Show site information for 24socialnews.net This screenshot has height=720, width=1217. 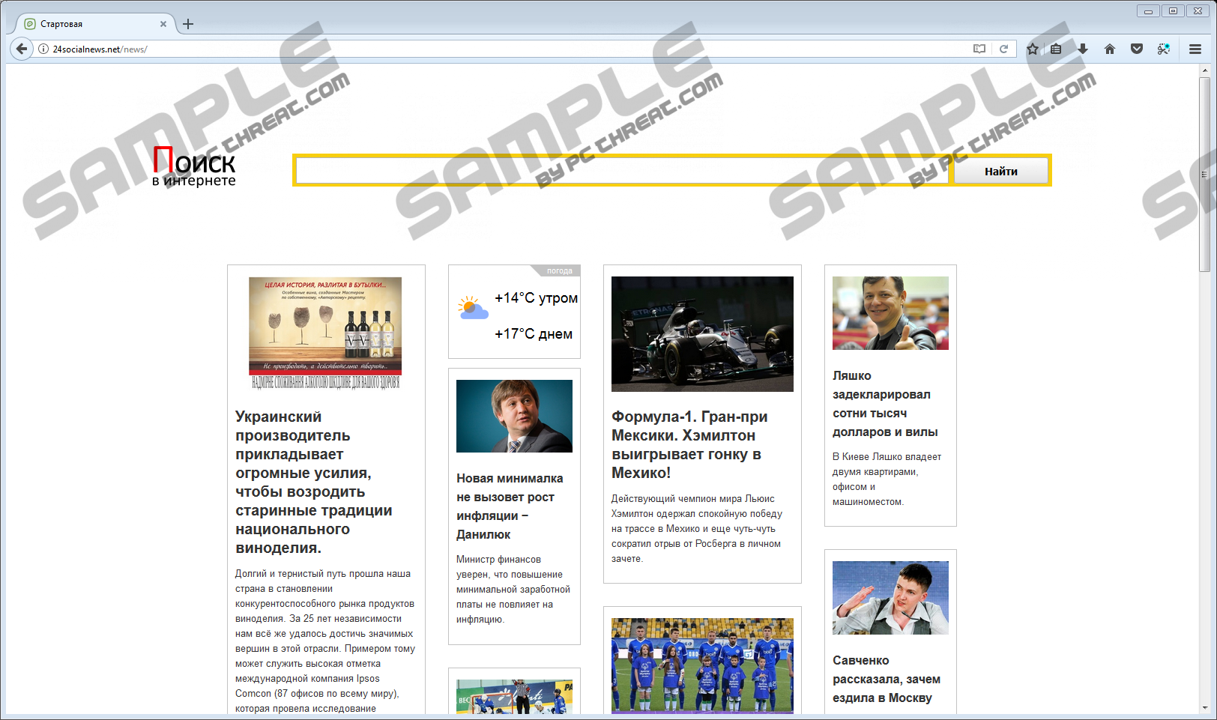click(x=43, y=49)
